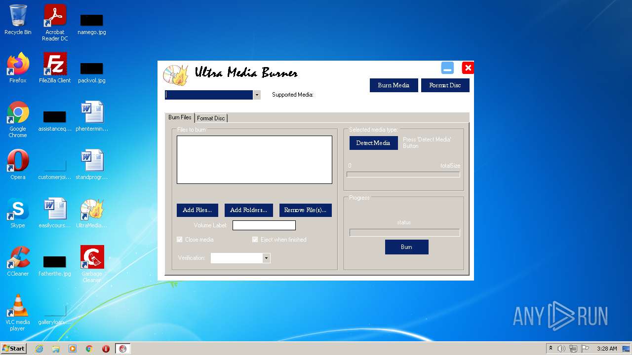
Task: Click the Detect Media button
Action: pyautogui.click(x=373, y=143)
